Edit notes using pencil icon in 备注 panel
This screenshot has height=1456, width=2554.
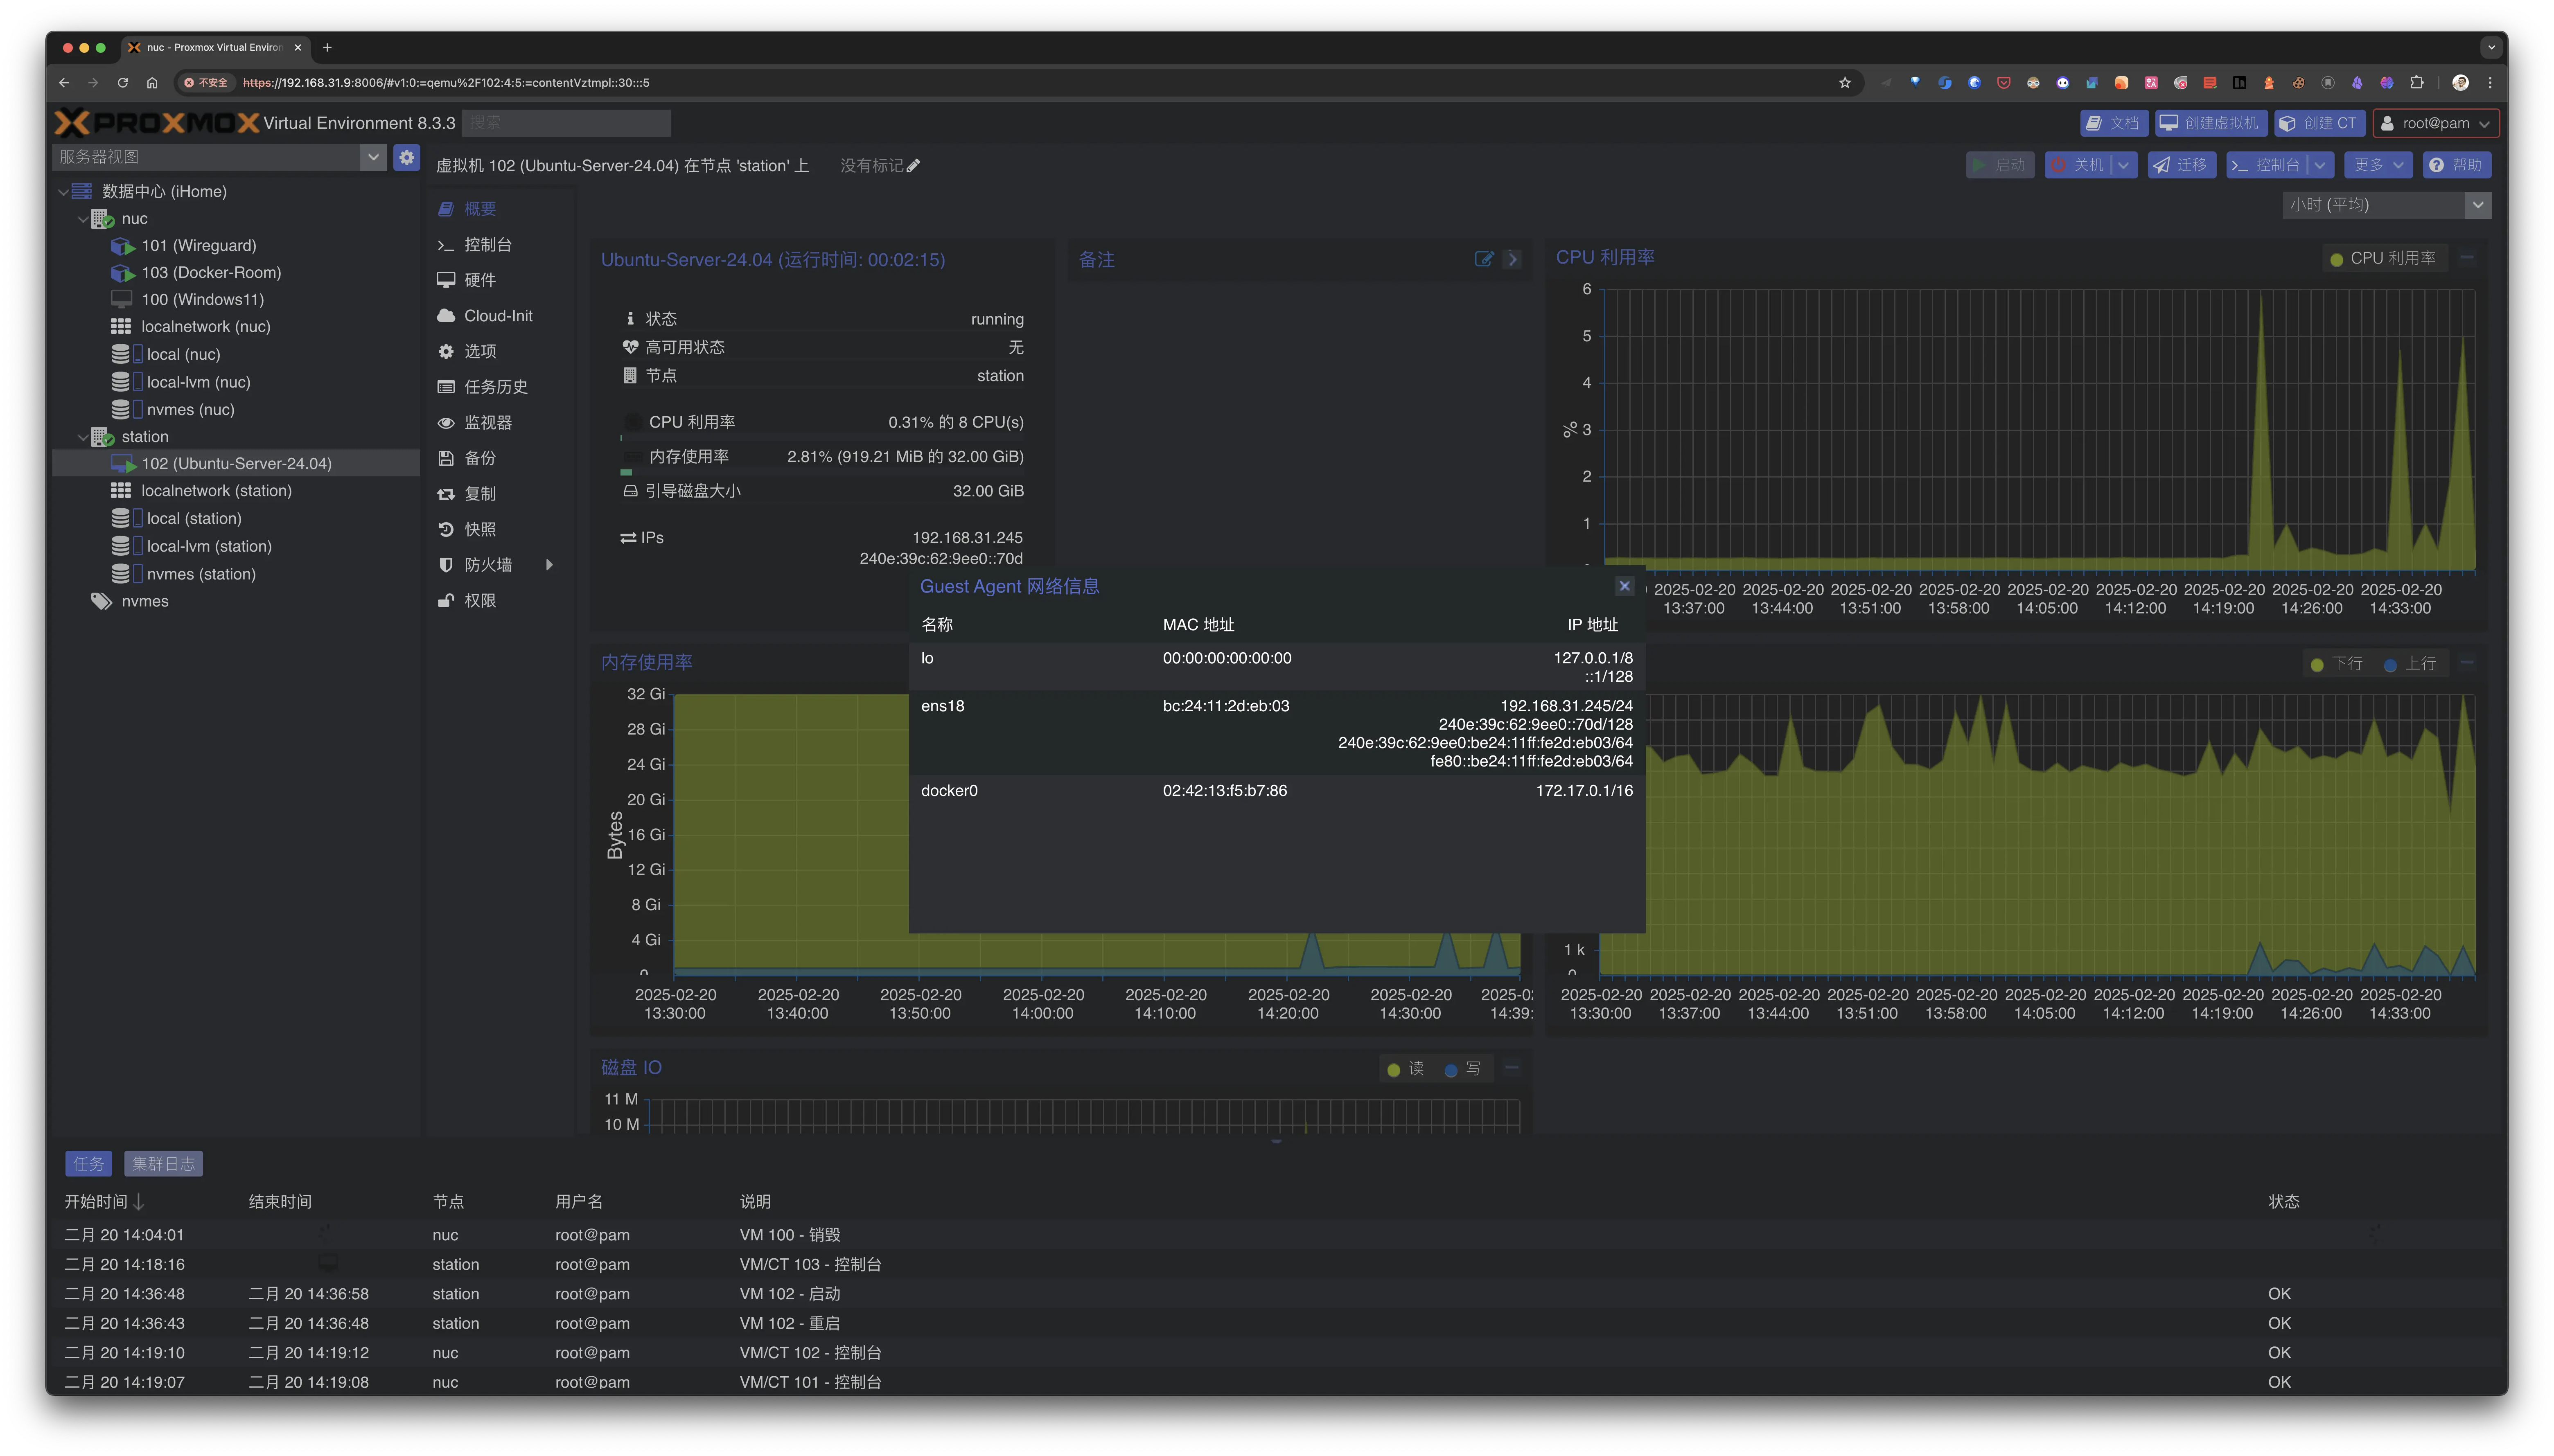tap(1484, 259)
